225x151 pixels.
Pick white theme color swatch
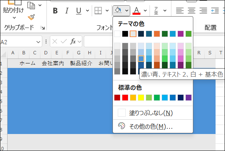[x=117, y=34]
